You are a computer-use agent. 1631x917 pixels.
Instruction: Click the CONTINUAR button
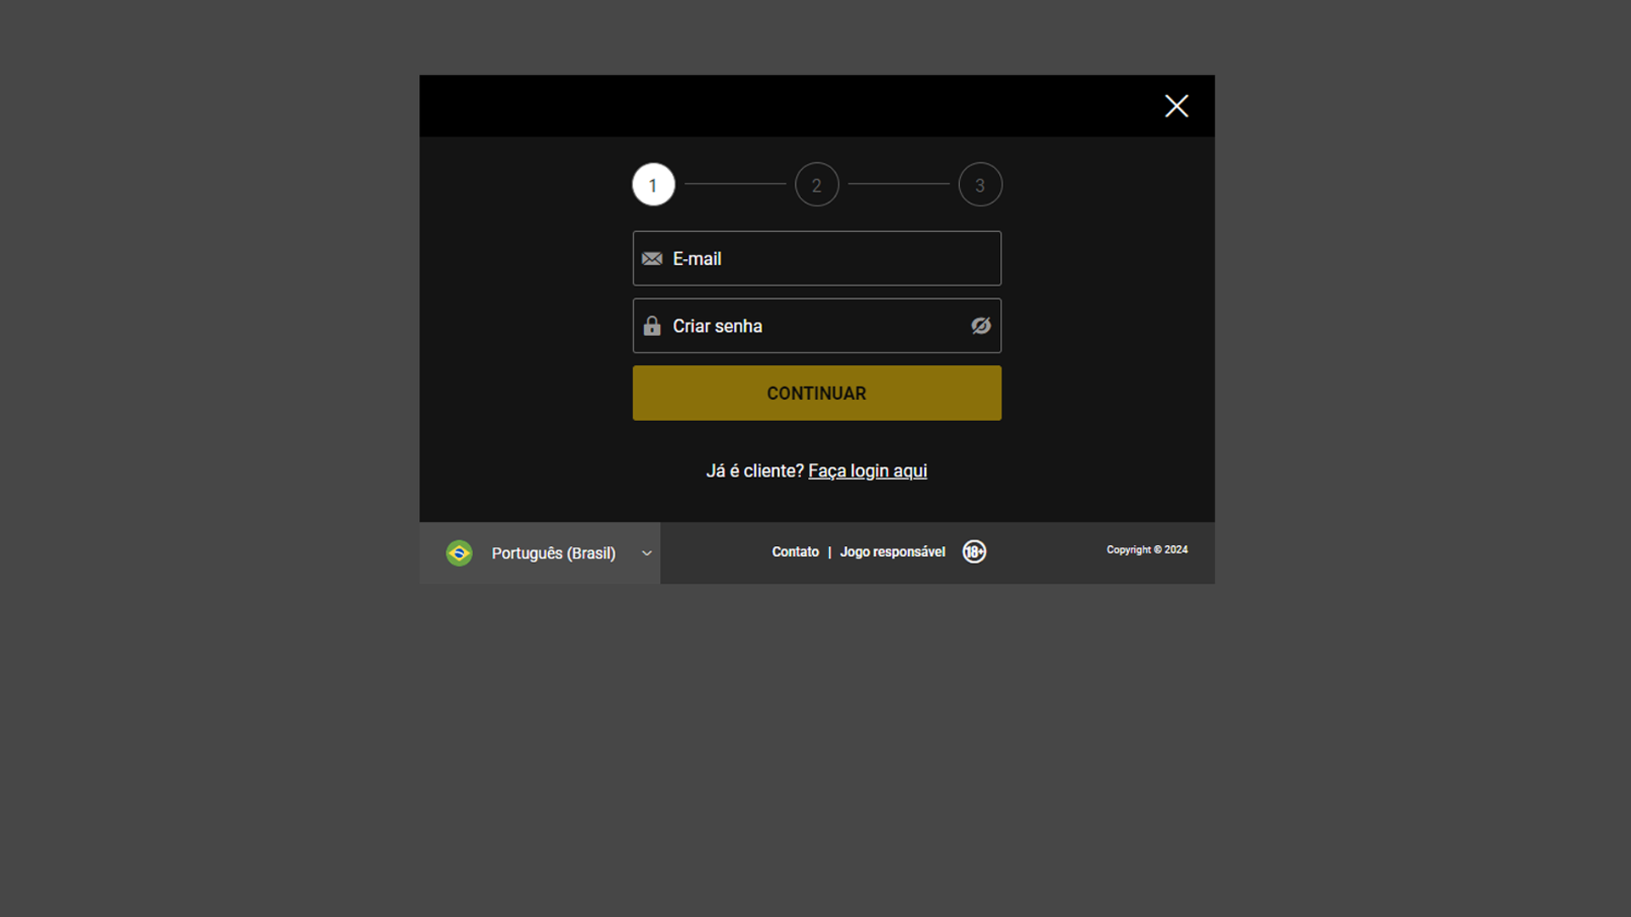tap(816, 393)
